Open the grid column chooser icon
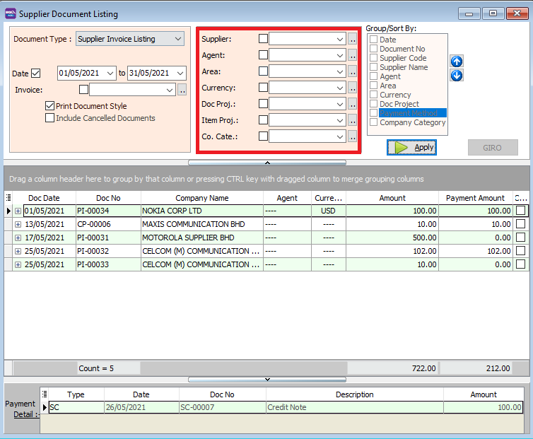This screenshot has height=439, width=533. 8,198
